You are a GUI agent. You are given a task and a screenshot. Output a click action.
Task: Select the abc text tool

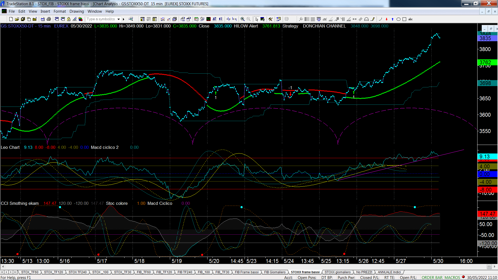[410, 19]
